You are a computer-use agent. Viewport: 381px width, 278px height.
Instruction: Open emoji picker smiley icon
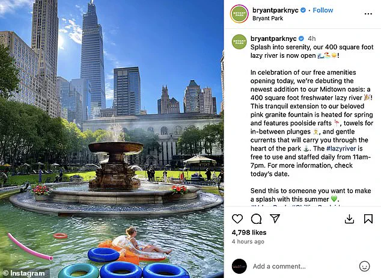365,266
